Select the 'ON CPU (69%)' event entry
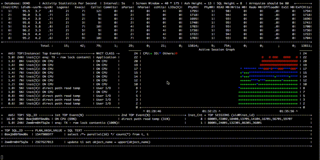 click(65, 119)
